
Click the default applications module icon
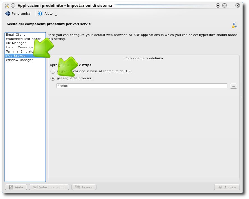(x=234, y=25)
